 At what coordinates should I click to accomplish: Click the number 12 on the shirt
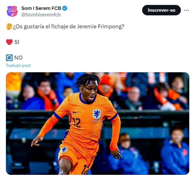pos(76,122)
